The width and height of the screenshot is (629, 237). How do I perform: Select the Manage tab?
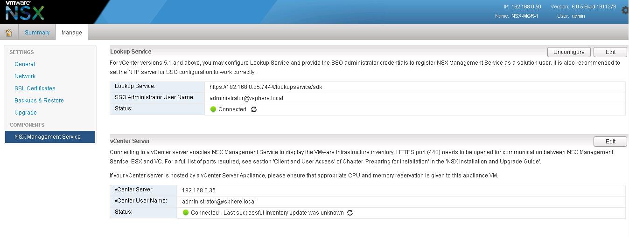point(72,33)
